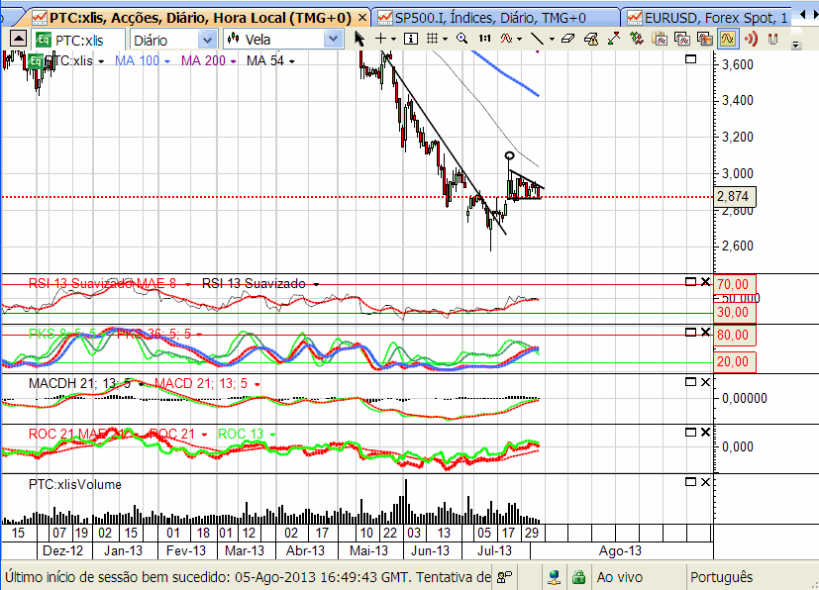Close the ROC 21 panel

[x=705, y=432]
